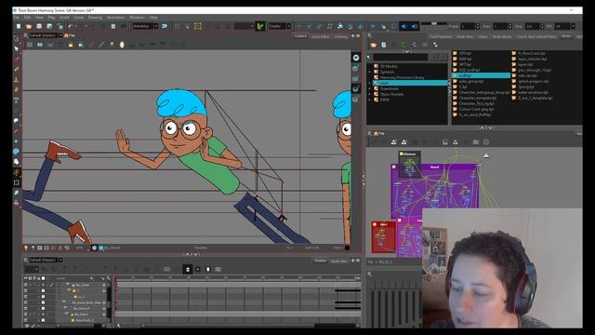
Task: Select the Rigging tool in left toolbar
Action: click(17, 172)
